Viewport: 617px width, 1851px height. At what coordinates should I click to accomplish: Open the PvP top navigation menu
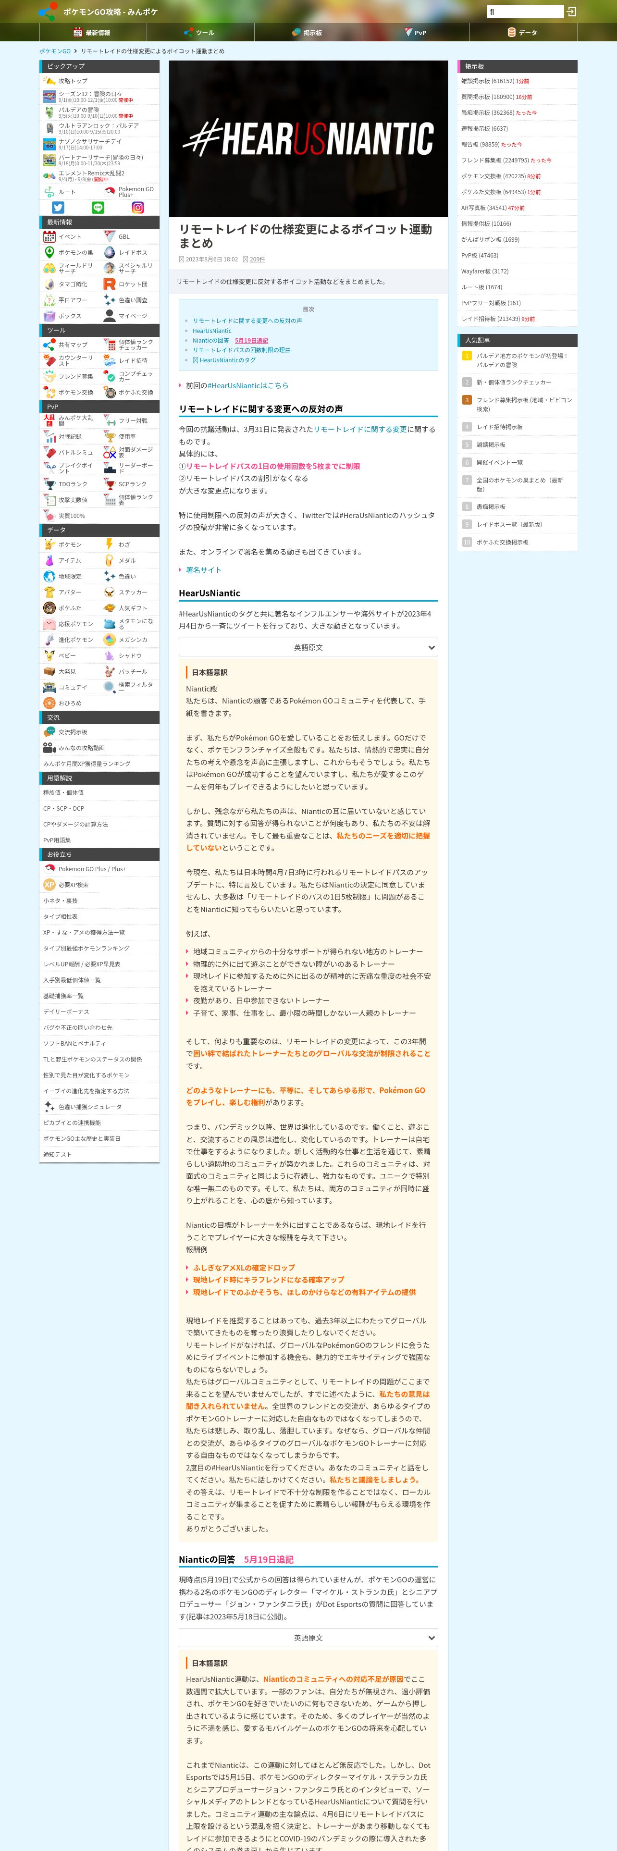[x=416, y=32]
